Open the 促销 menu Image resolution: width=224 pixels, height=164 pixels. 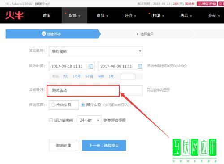(74, 15)
